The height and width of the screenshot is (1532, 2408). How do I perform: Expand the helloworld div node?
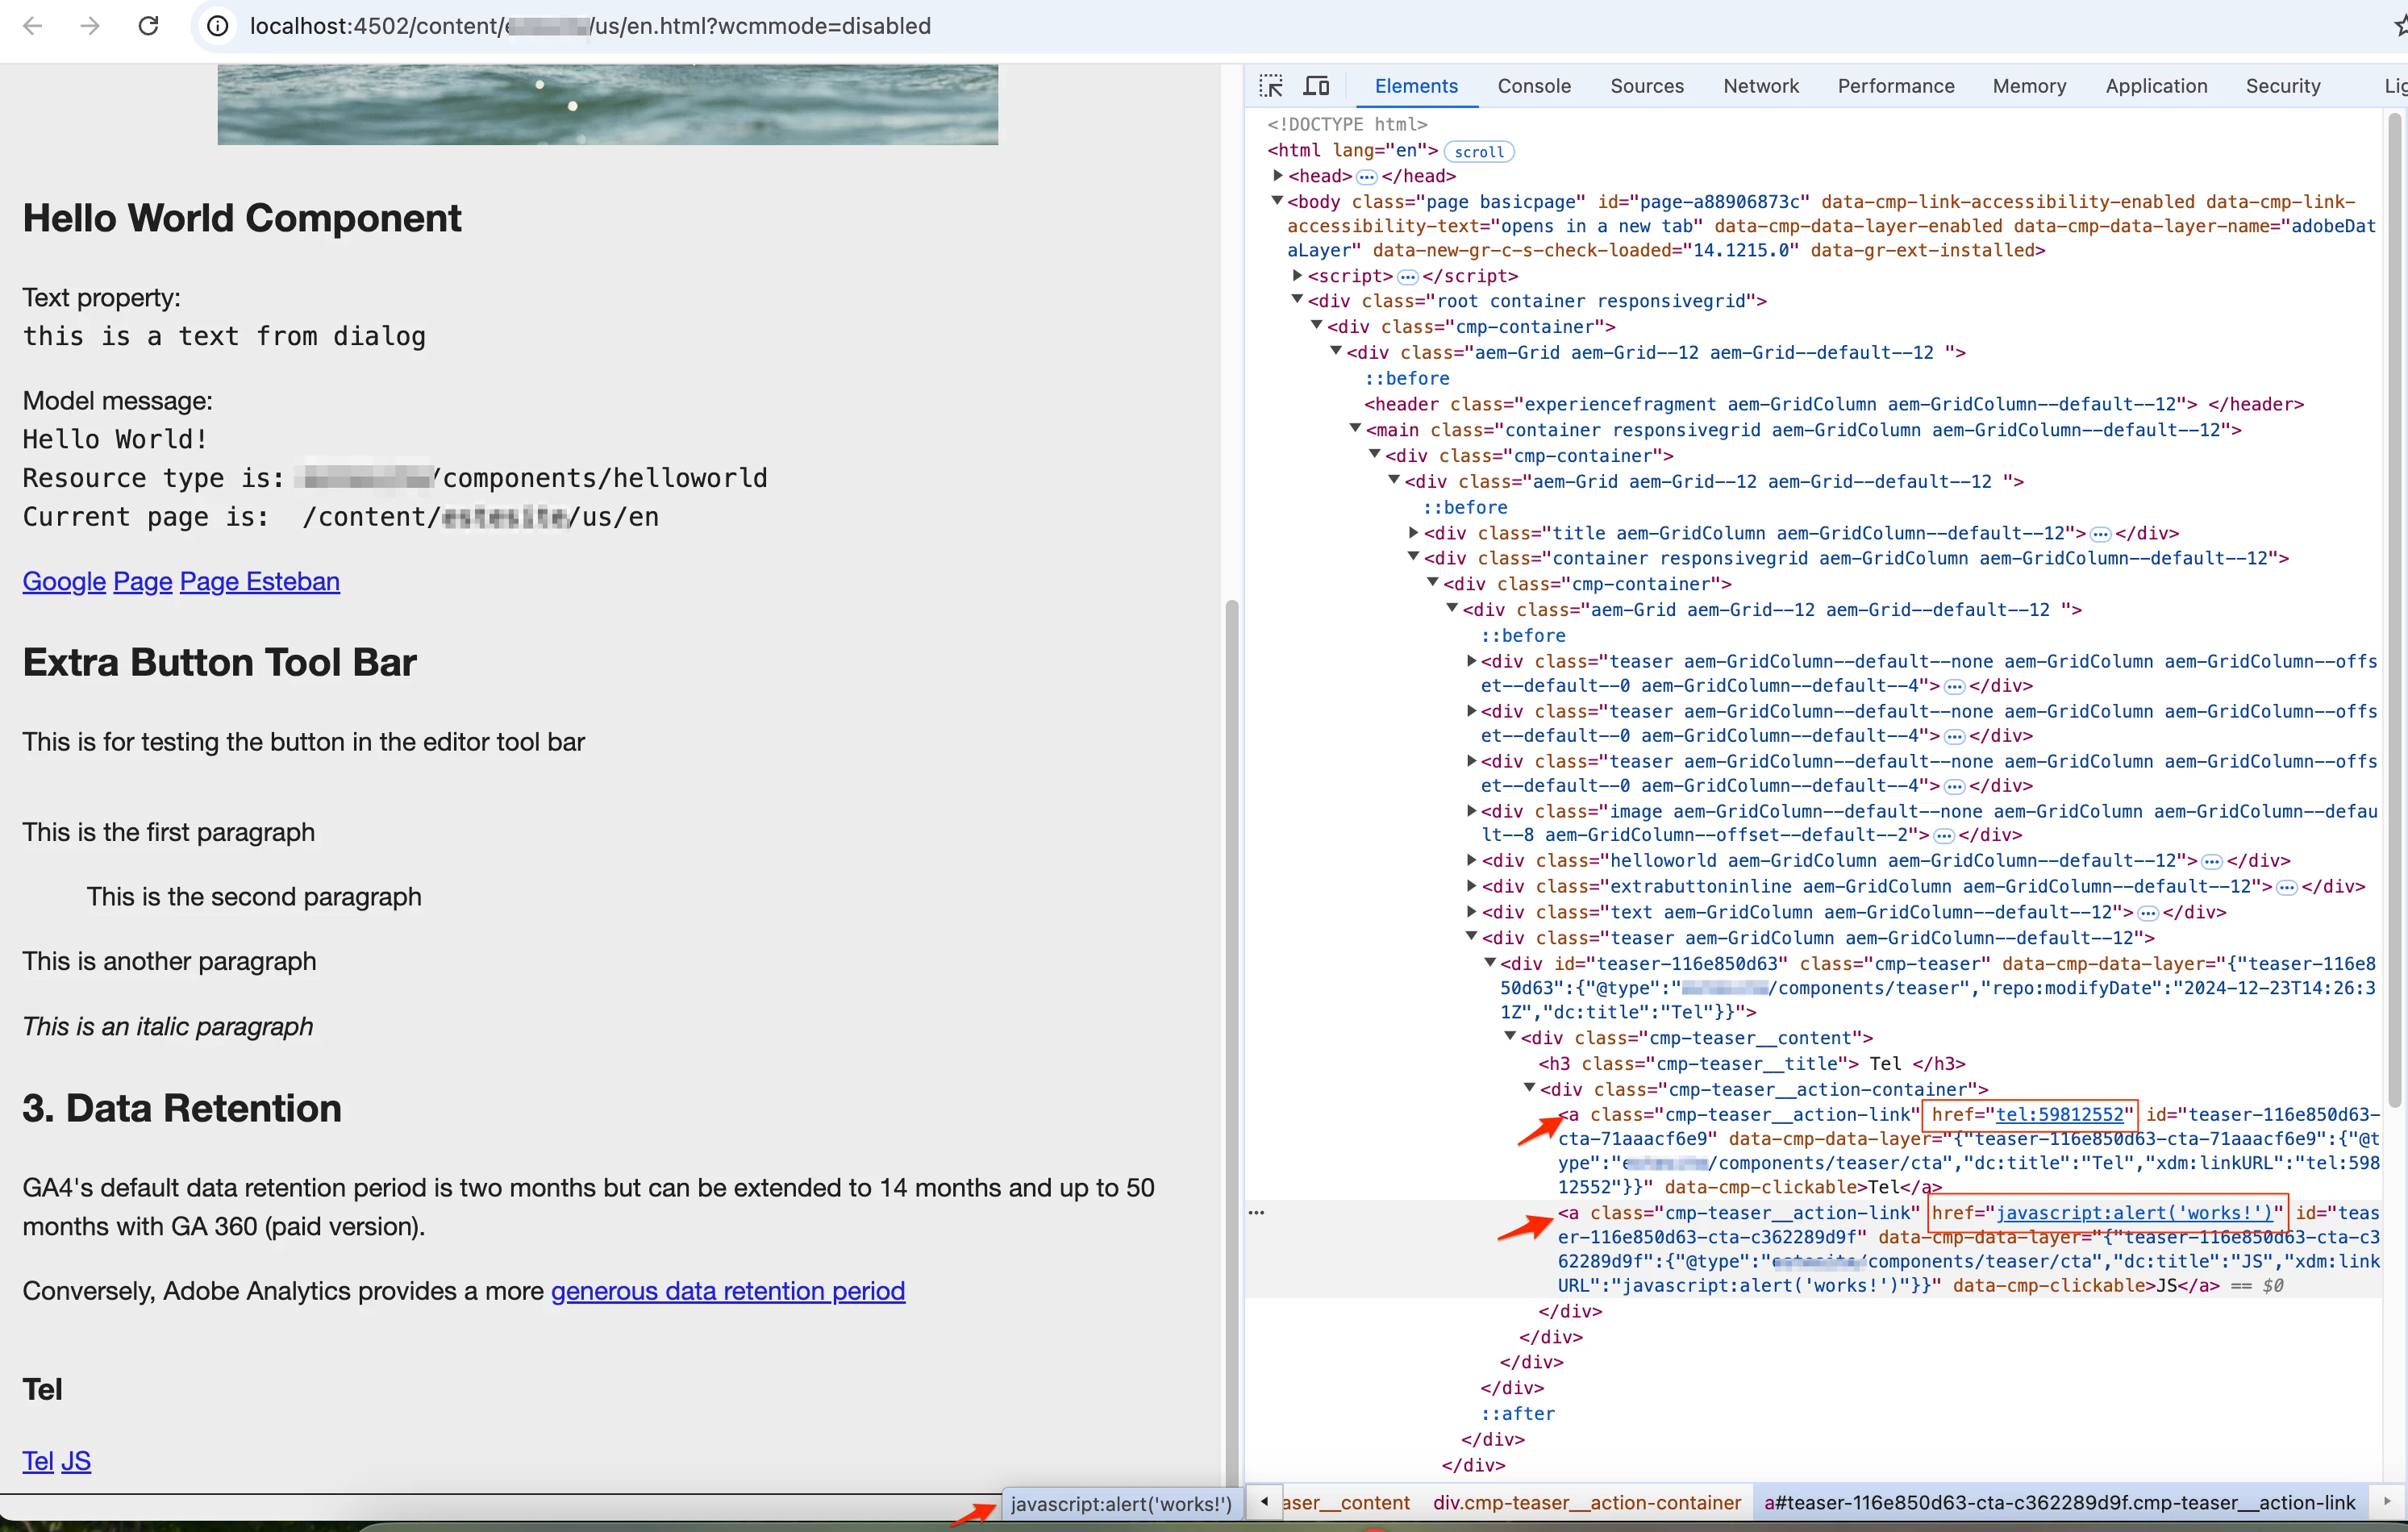(x=1471, y=860)
